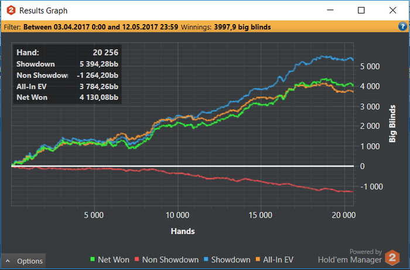
Task: Minimize the Results Graph window
Action: pyautogui.click(x=330, y=10)
